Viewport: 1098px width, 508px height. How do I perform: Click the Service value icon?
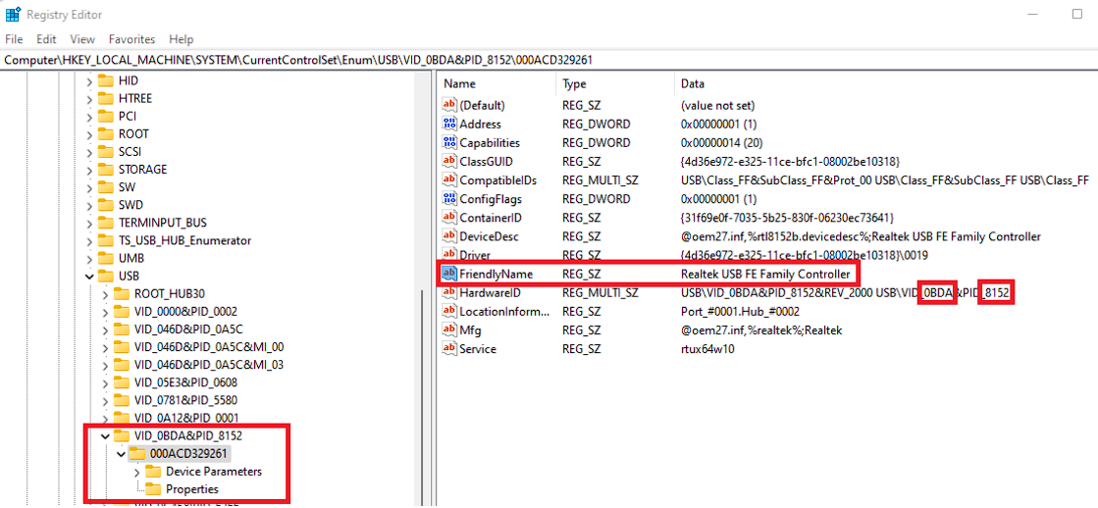(x=449, y=349)
